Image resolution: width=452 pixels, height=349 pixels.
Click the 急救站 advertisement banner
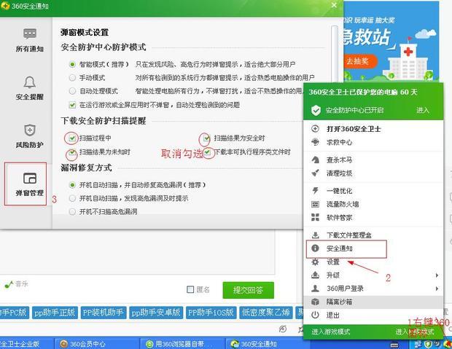click(391, 42)
